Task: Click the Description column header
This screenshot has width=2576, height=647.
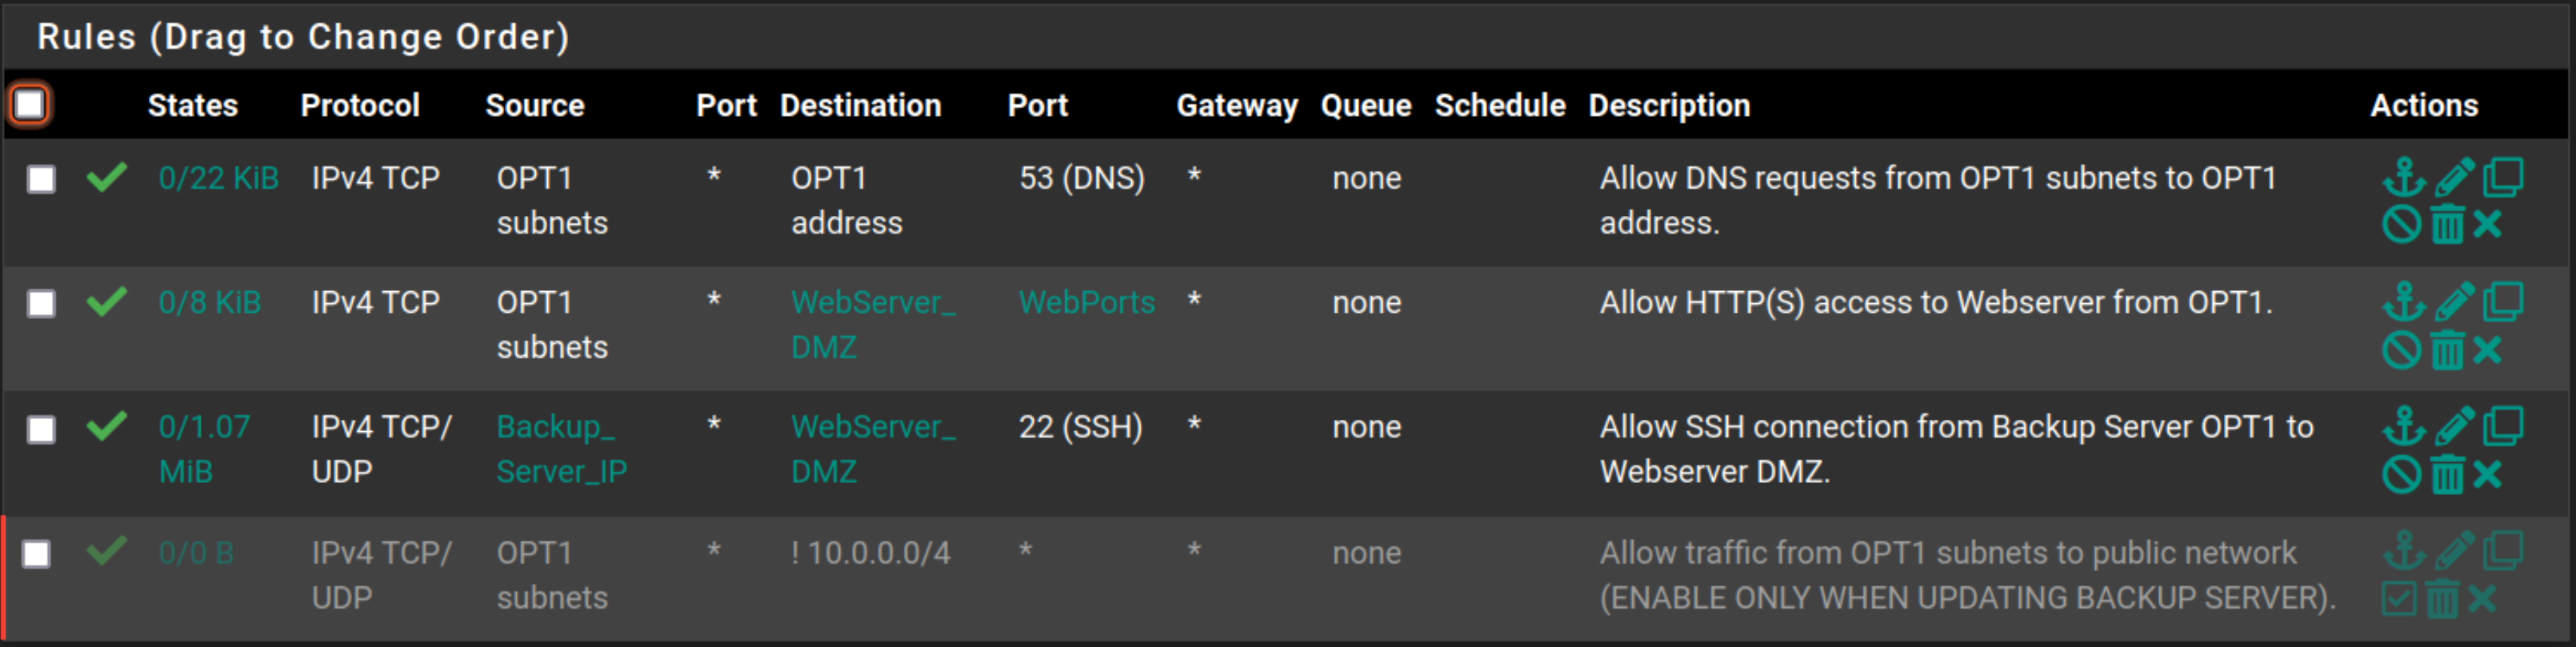Action: (1669, 105)
